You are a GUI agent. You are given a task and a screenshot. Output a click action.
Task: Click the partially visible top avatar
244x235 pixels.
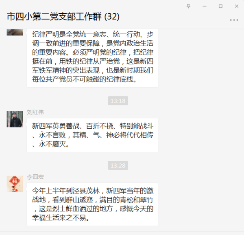tap(15, 32)
